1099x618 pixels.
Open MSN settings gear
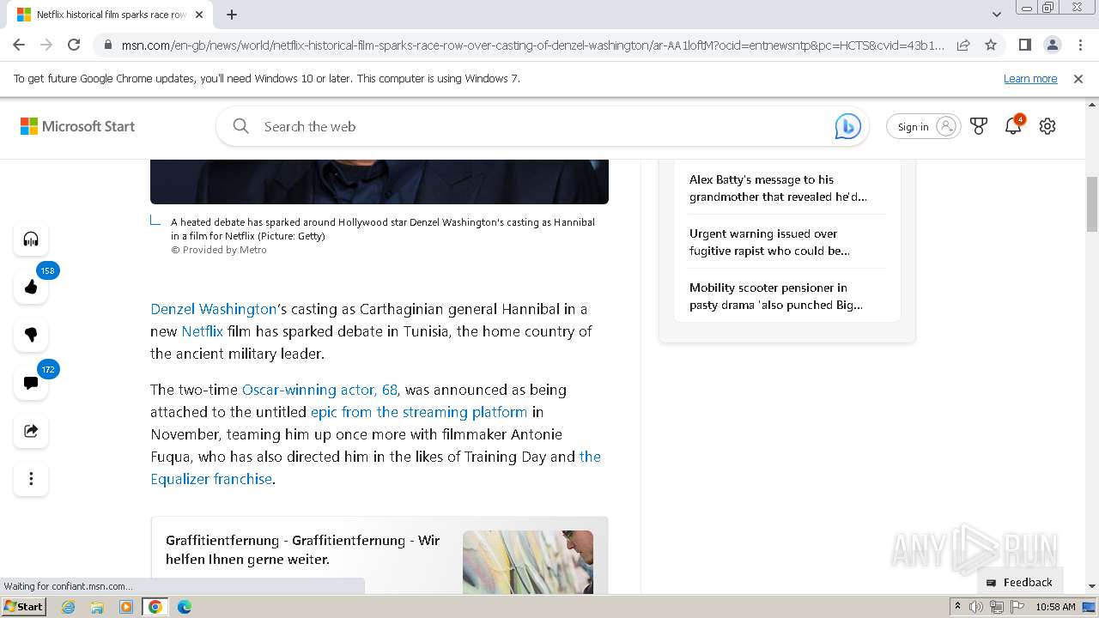pos(1047,126)
